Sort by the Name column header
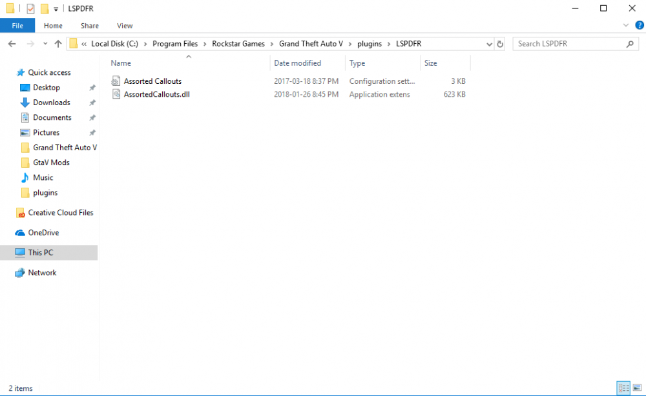 click(121, 63)
